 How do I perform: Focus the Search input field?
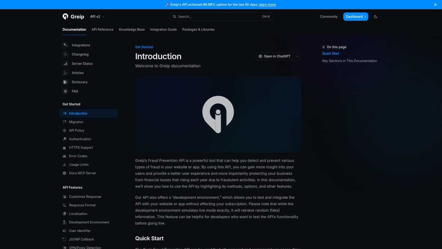click(221, 17)
